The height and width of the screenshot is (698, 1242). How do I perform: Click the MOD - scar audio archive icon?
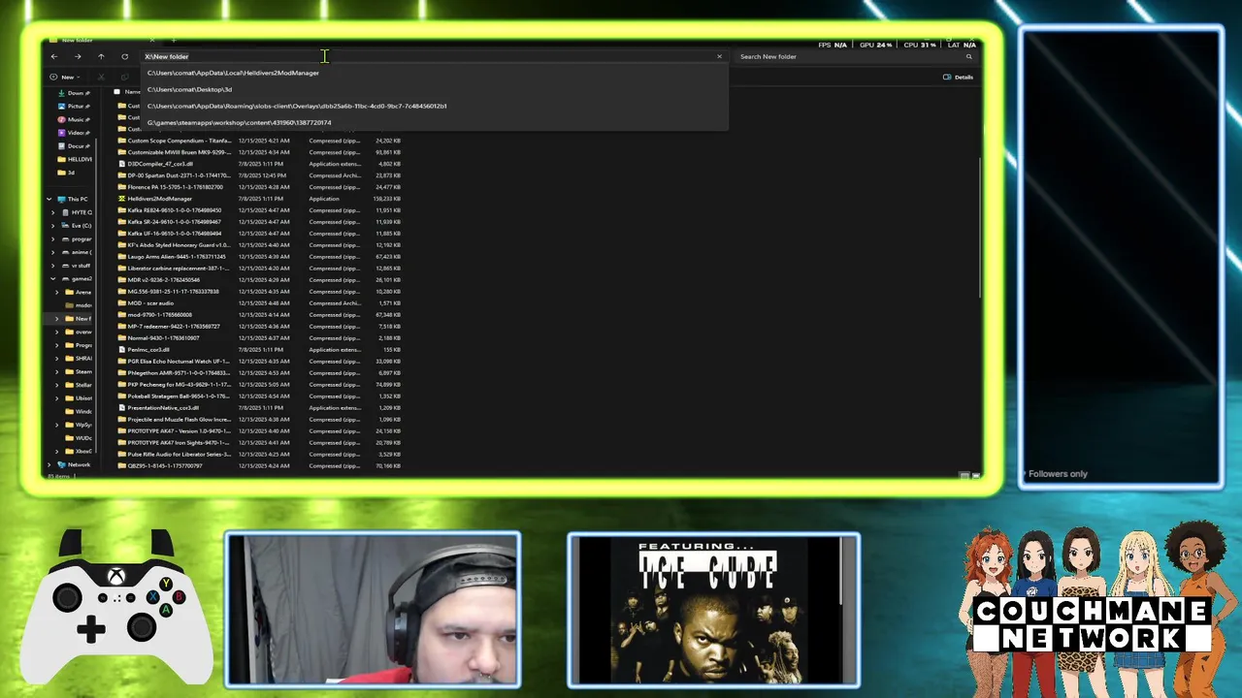[122, 303]
